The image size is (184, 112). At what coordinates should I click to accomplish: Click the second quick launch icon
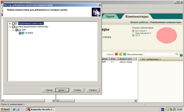click(x=18, y=109)
